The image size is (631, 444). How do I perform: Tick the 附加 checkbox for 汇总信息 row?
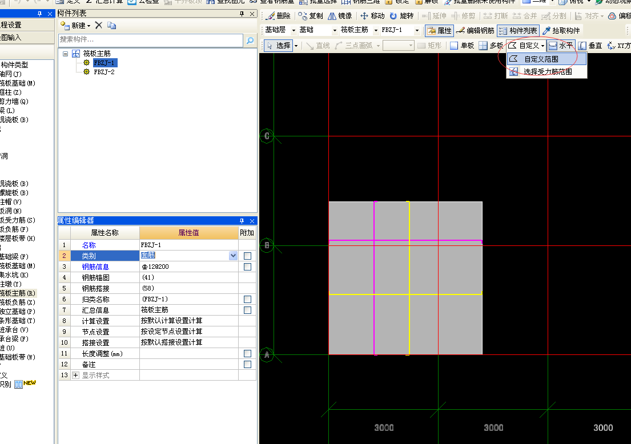(247, 310)
